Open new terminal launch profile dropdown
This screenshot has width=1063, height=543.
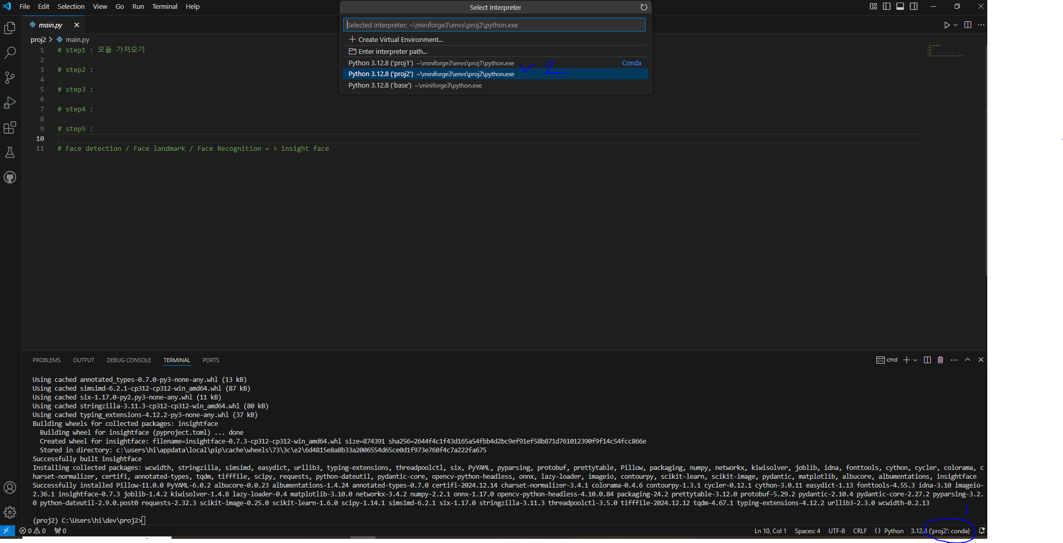[915, 360]
